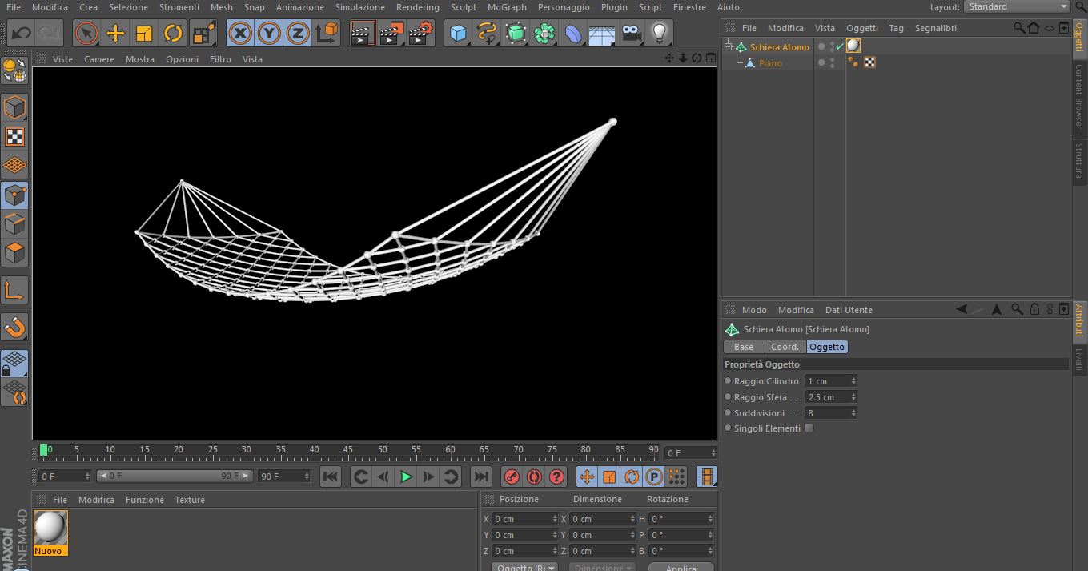
Task: Collapse the Schiera Atomo tree item
Action: [x=729, y=47]
